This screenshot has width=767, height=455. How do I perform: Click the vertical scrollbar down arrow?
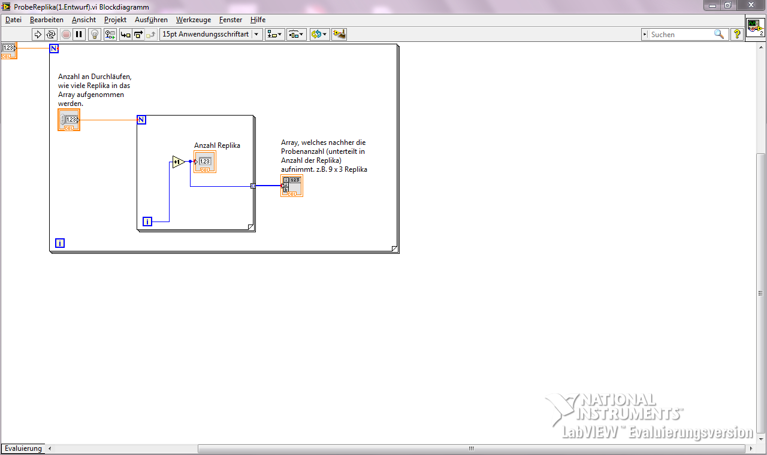click(x=762, y=439)
